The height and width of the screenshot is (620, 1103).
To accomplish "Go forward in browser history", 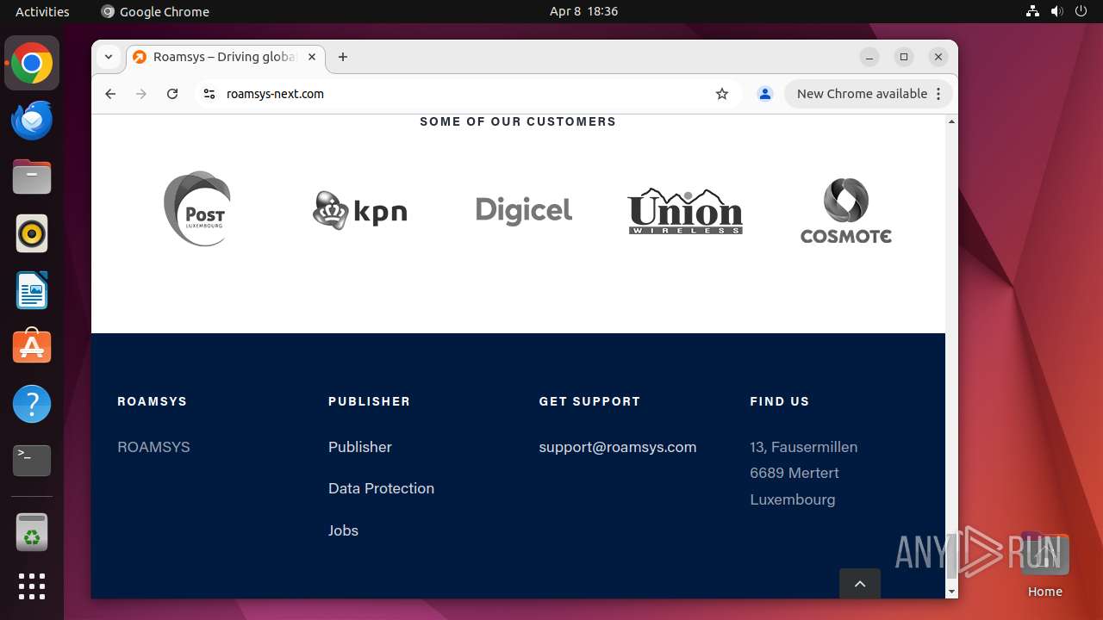I will [x=141, y=94].
